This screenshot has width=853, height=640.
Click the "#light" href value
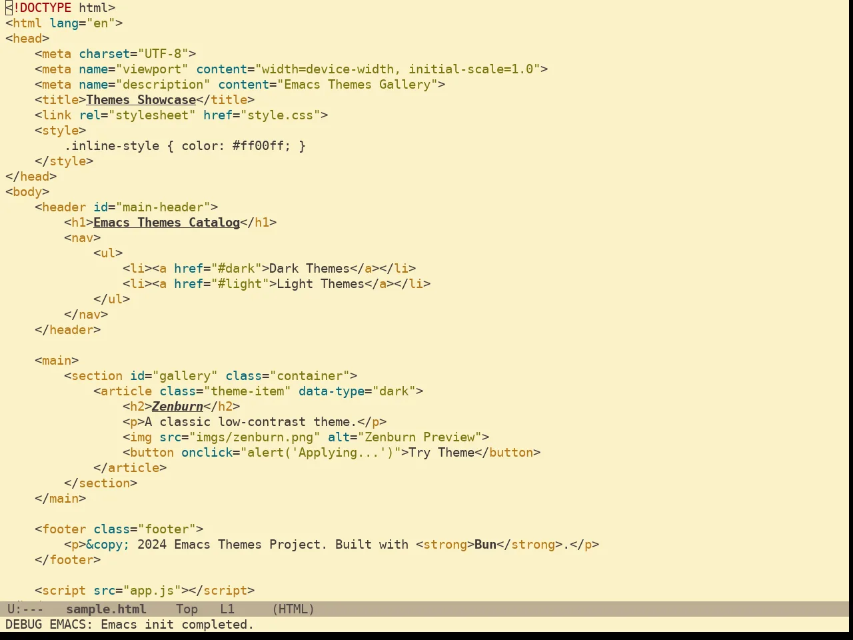coord(240,284)
